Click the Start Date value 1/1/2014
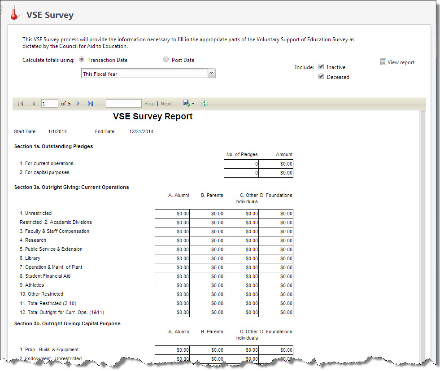 click(x=57, y=131)
